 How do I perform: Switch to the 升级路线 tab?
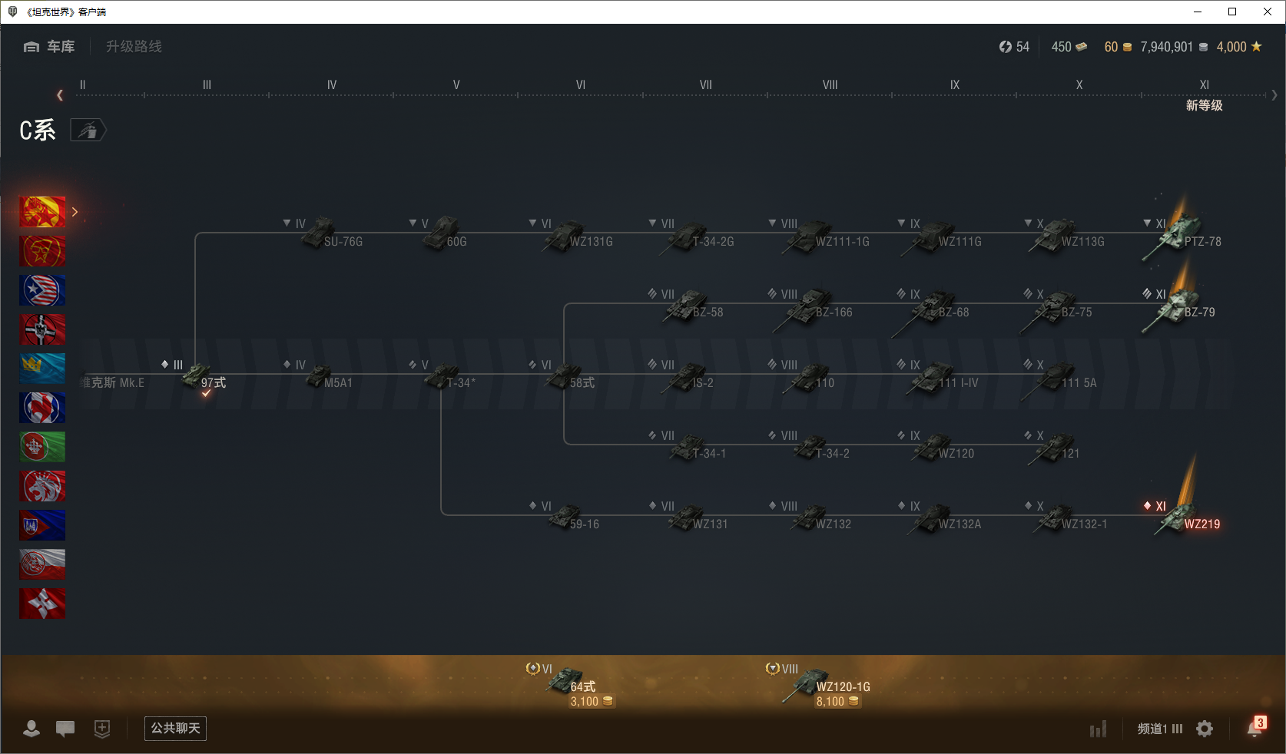134,47
